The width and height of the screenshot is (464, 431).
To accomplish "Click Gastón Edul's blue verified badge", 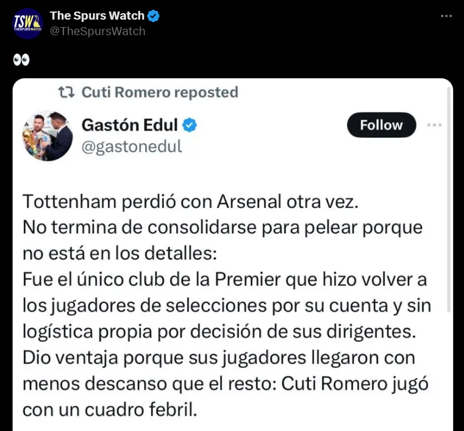I will tap(190, 124).
